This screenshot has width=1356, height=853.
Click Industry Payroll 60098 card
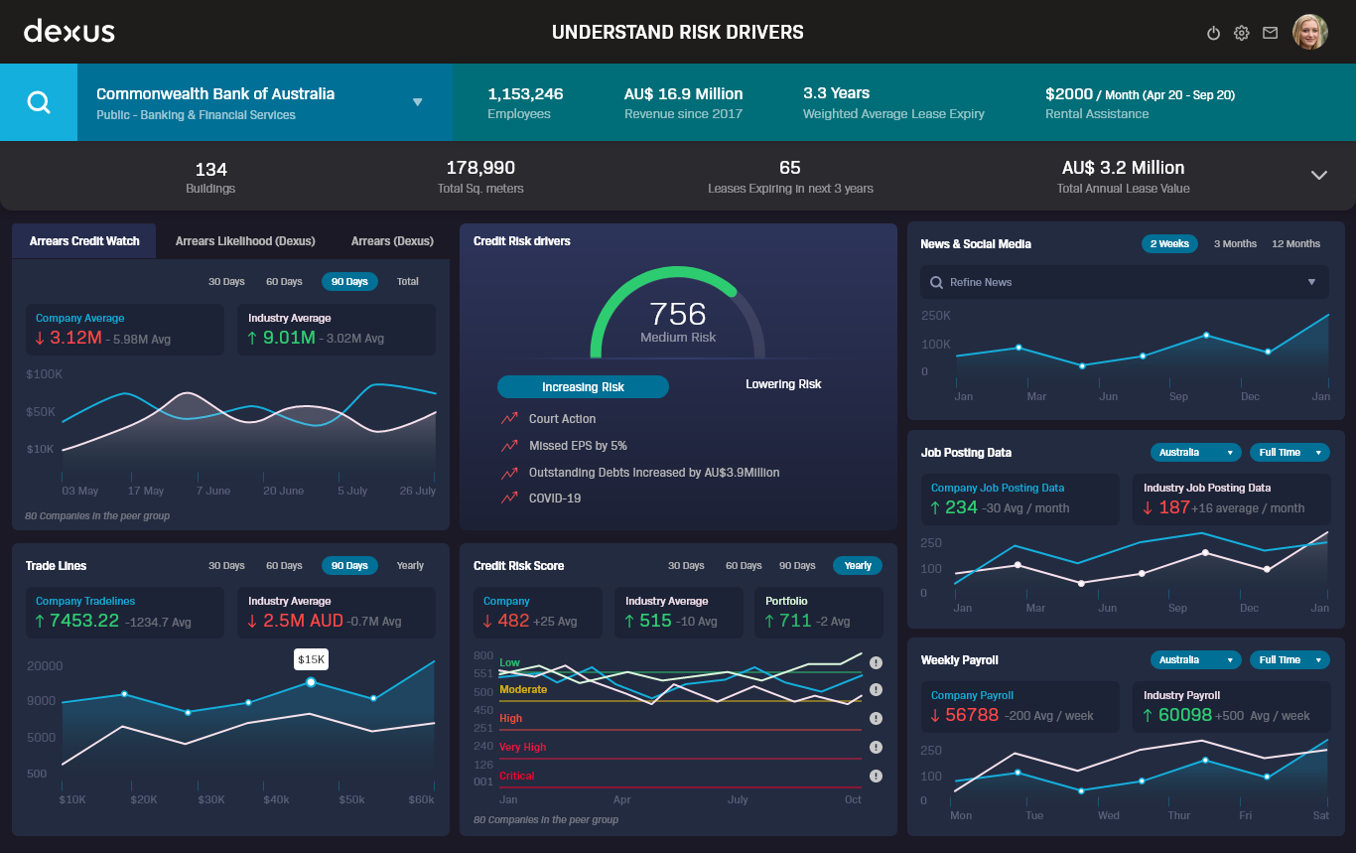[x=1231, y=707]
